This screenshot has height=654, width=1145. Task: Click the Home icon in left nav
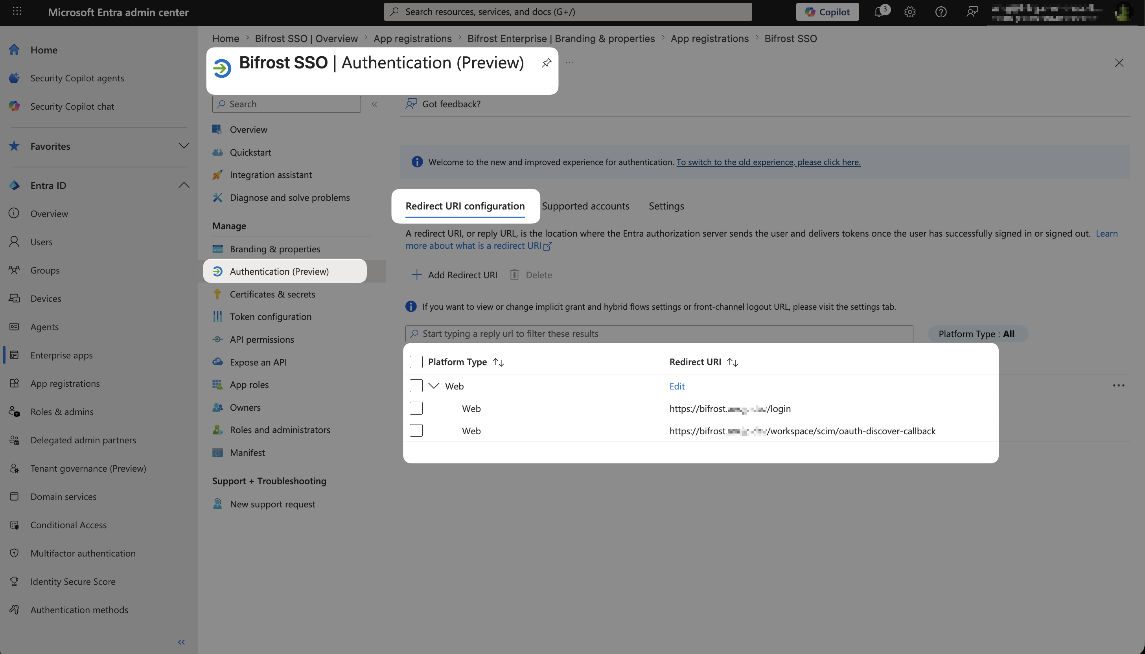[15, 50]
